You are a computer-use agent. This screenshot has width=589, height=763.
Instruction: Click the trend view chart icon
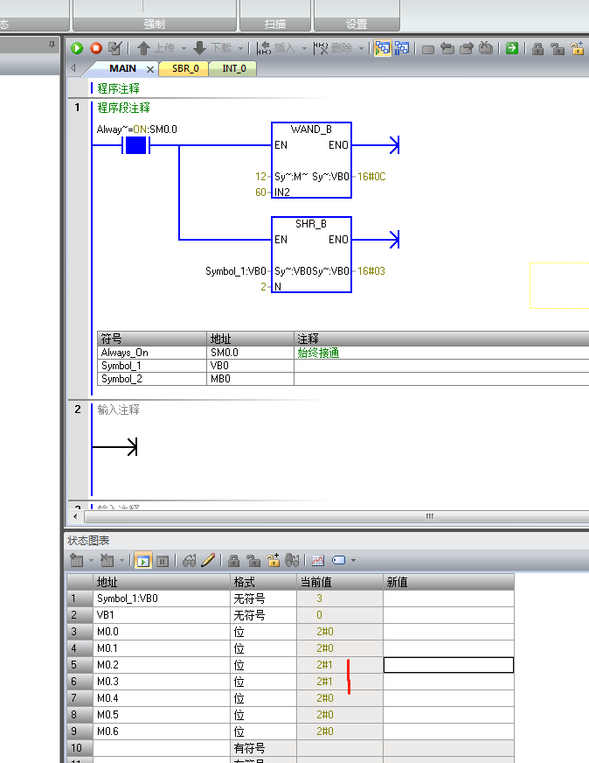click(317, 560)
